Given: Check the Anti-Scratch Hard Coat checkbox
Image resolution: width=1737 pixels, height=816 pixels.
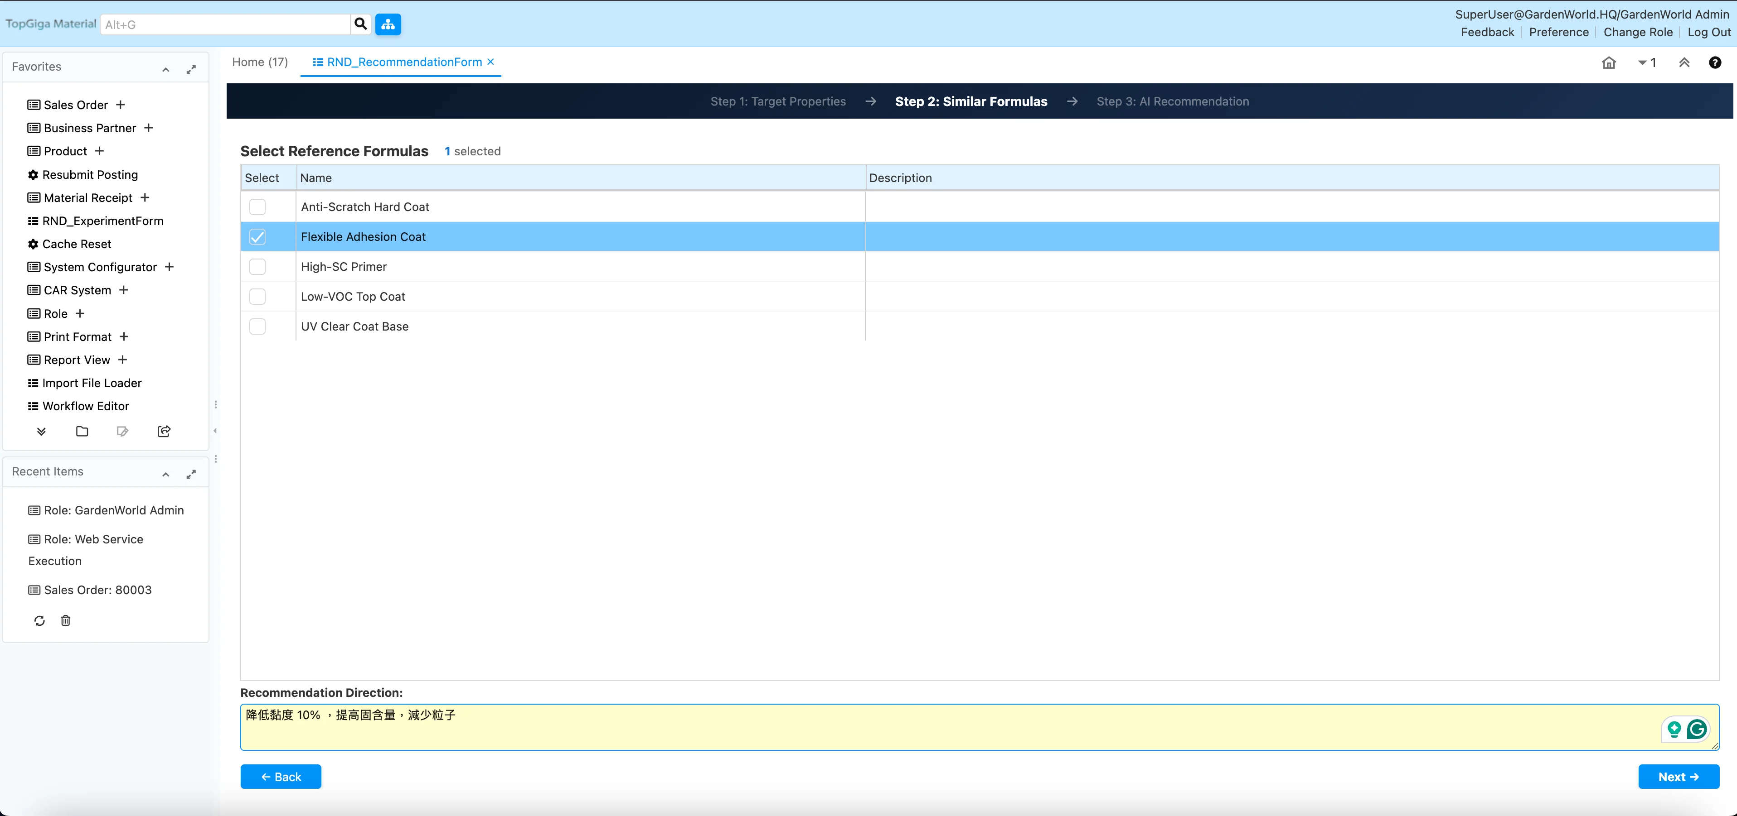Looking at the screenshot, I should (257, 207).
